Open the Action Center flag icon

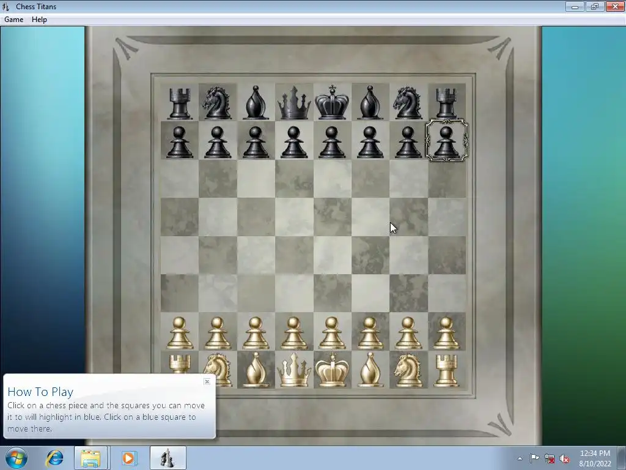tap(534, 458)
